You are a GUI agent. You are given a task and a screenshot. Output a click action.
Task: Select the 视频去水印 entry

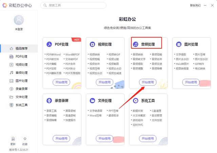(x=115, y=68)
